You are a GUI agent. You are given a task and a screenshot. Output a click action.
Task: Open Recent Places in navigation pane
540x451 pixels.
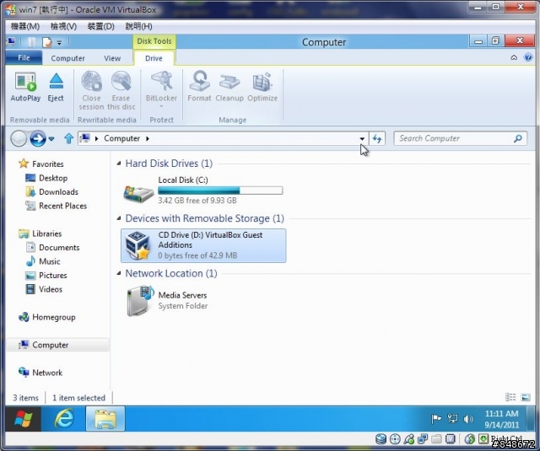click(x=56, y=206)
